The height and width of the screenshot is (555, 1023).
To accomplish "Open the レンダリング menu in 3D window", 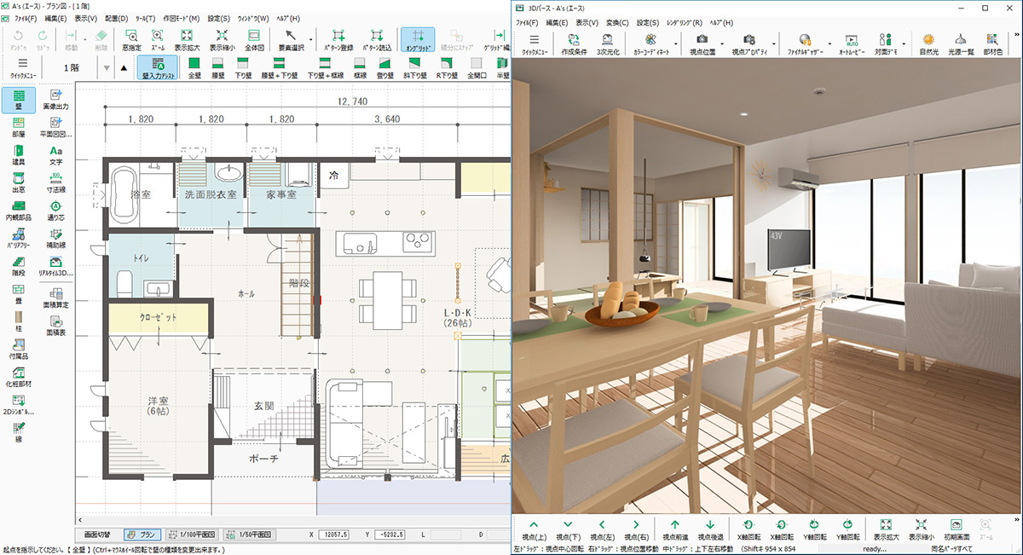I will [682, 21].
